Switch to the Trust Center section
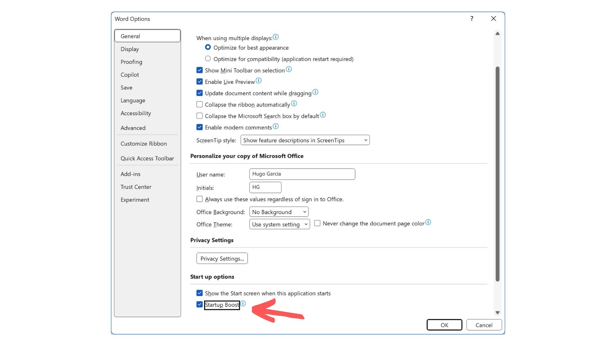616x346 pixels. pos(136,187)
